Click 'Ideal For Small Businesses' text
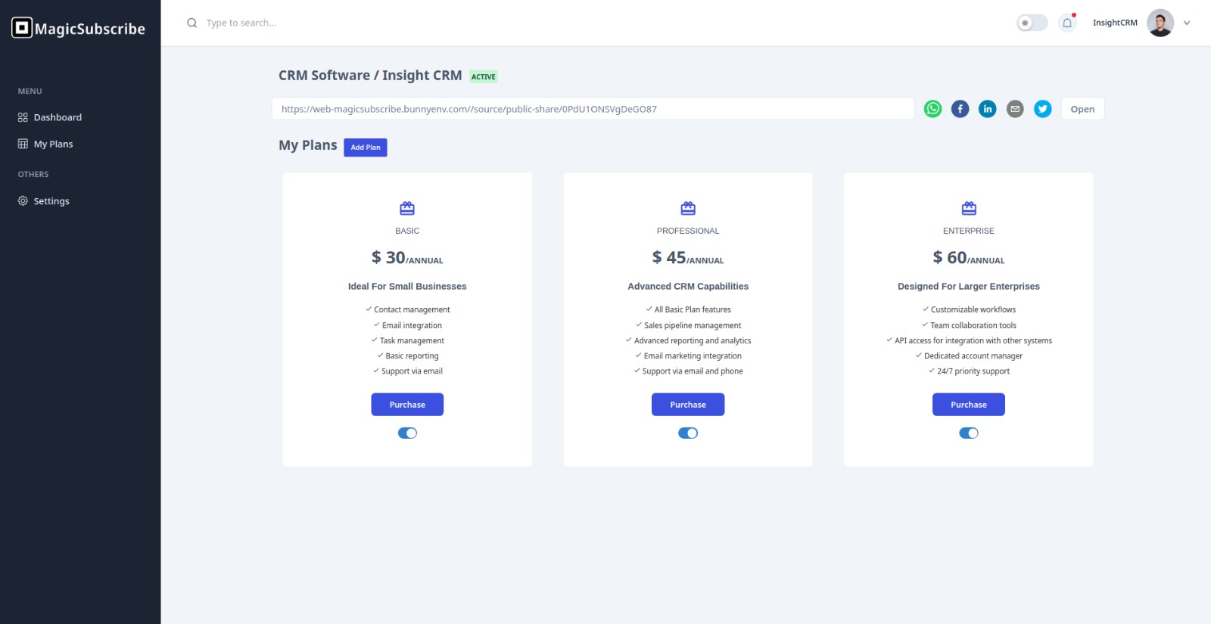Image resolution: width=1211 pixels, height=624 pixels. pyautogui.click(x=407, y=286)
